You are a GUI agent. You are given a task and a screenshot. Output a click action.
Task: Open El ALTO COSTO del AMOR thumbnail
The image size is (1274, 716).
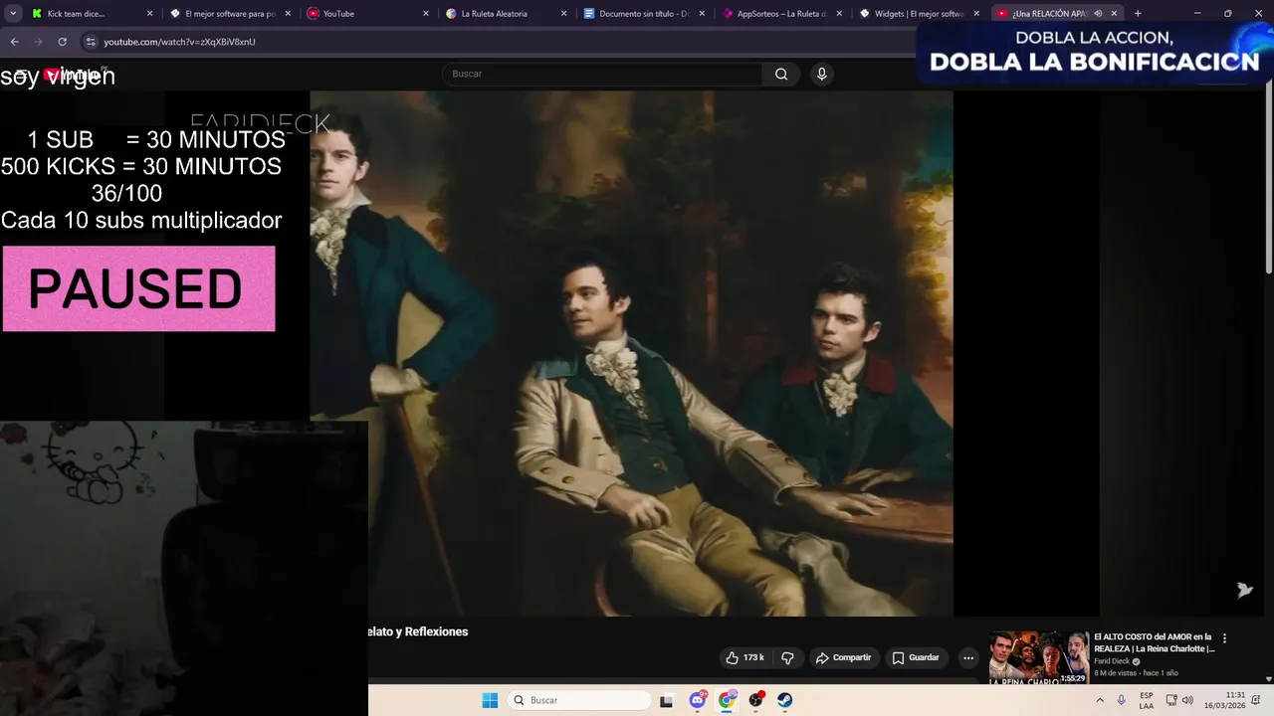click(x=1038, y=657)
